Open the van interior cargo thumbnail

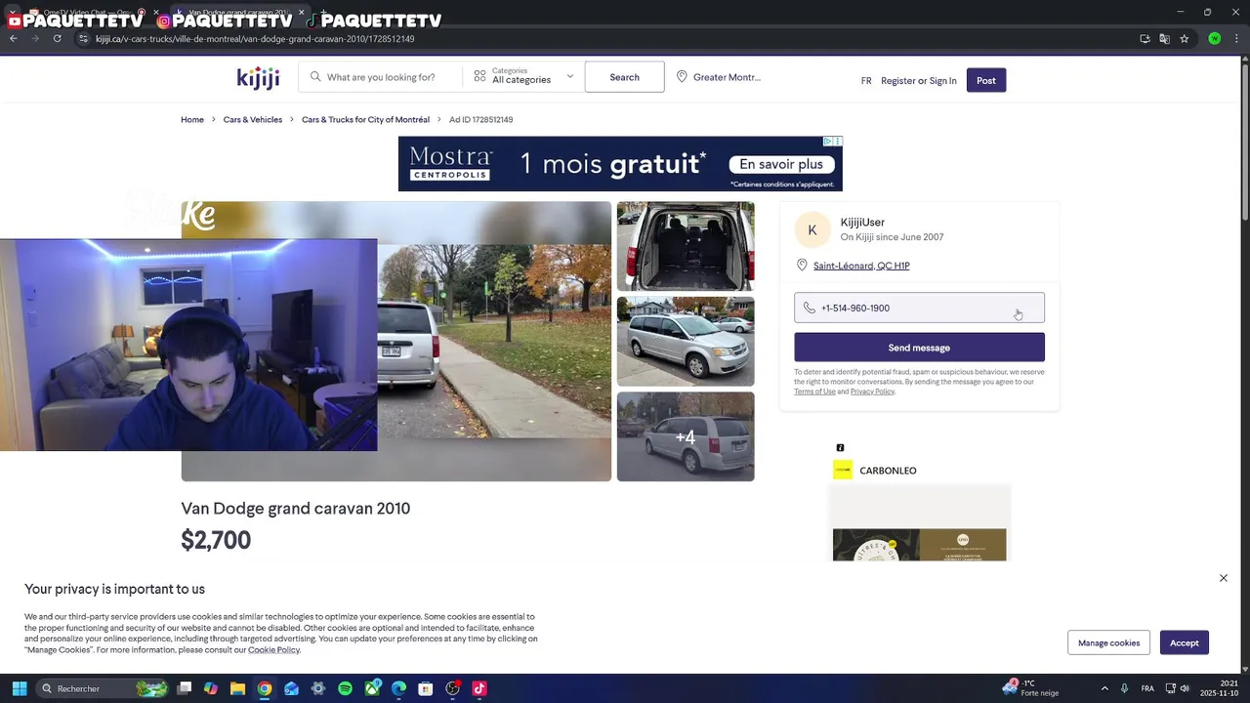pos(686,246)
